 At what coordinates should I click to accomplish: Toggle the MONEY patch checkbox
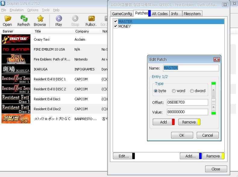pyautogui.click(x=115, y=26)
